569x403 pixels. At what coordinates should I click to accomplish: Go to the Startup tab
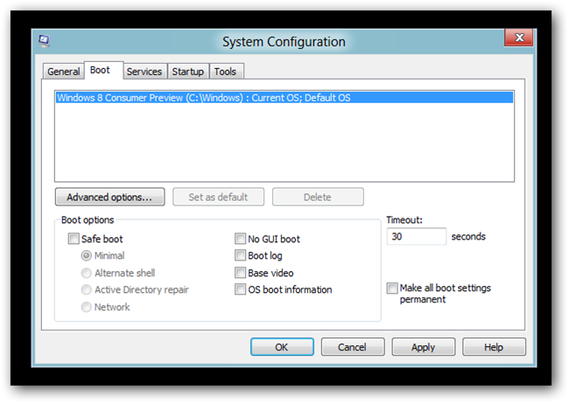click(x=187, y=72)
